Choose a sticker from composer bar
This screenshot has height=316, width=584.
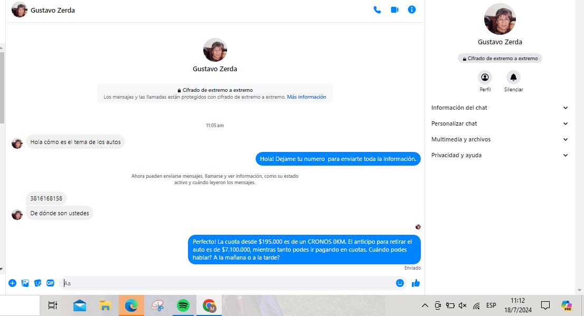[x=38, y=283]
